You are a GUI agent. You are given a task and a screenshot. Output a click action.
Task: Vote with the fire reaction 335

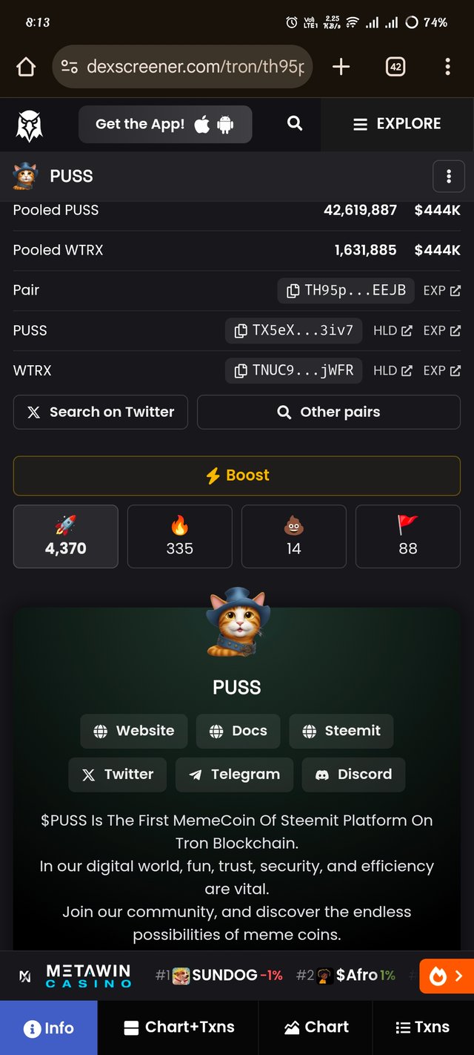180,536
